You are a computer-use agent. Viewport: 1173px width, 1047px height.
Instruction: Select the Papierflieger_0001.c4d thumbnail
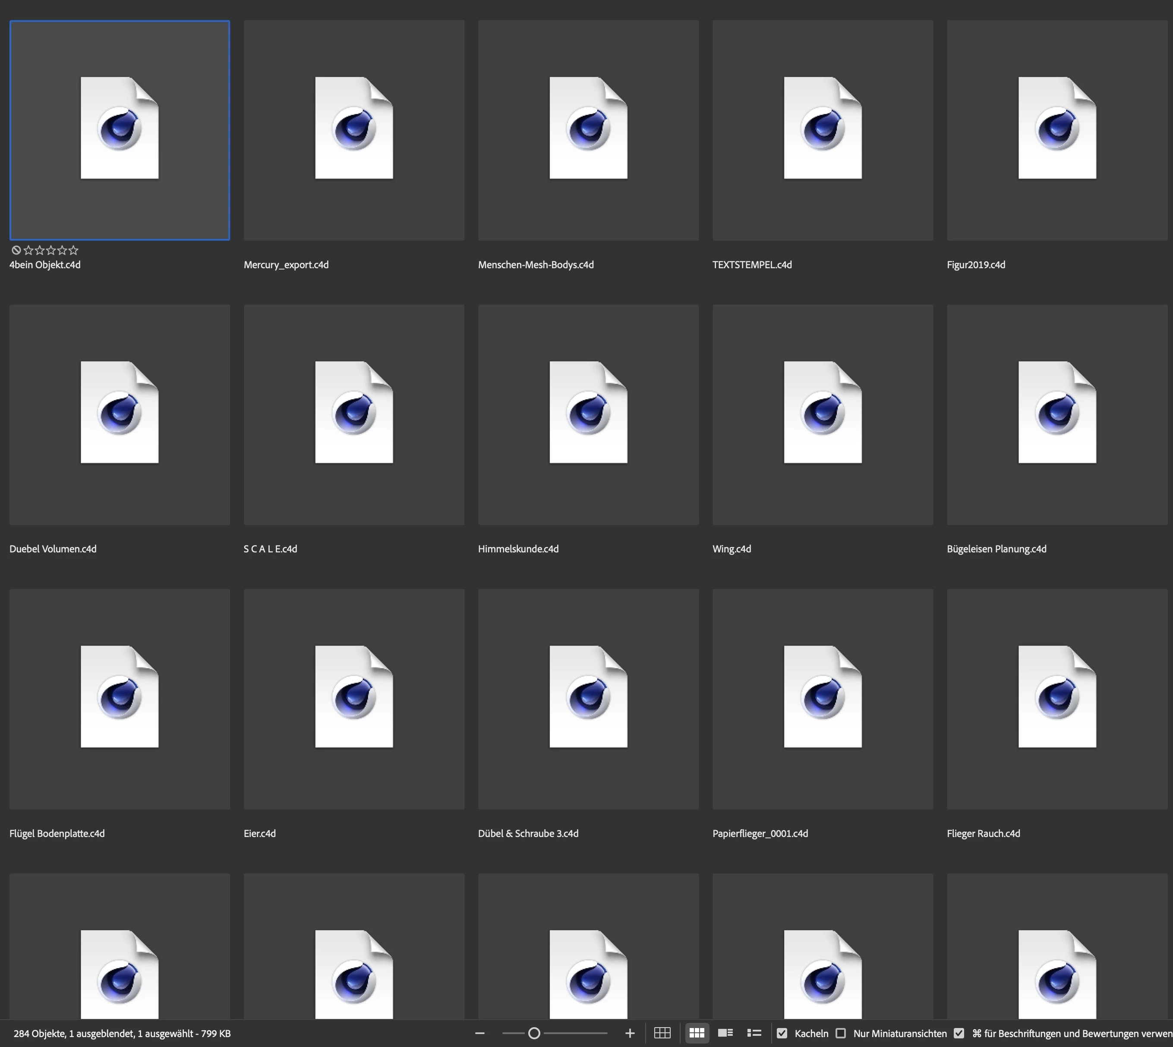click(x=822, y=699)
